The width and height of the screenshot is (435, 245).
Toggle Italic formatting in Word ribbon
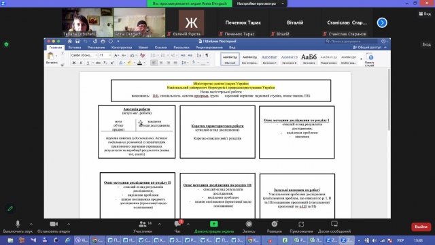81,63
